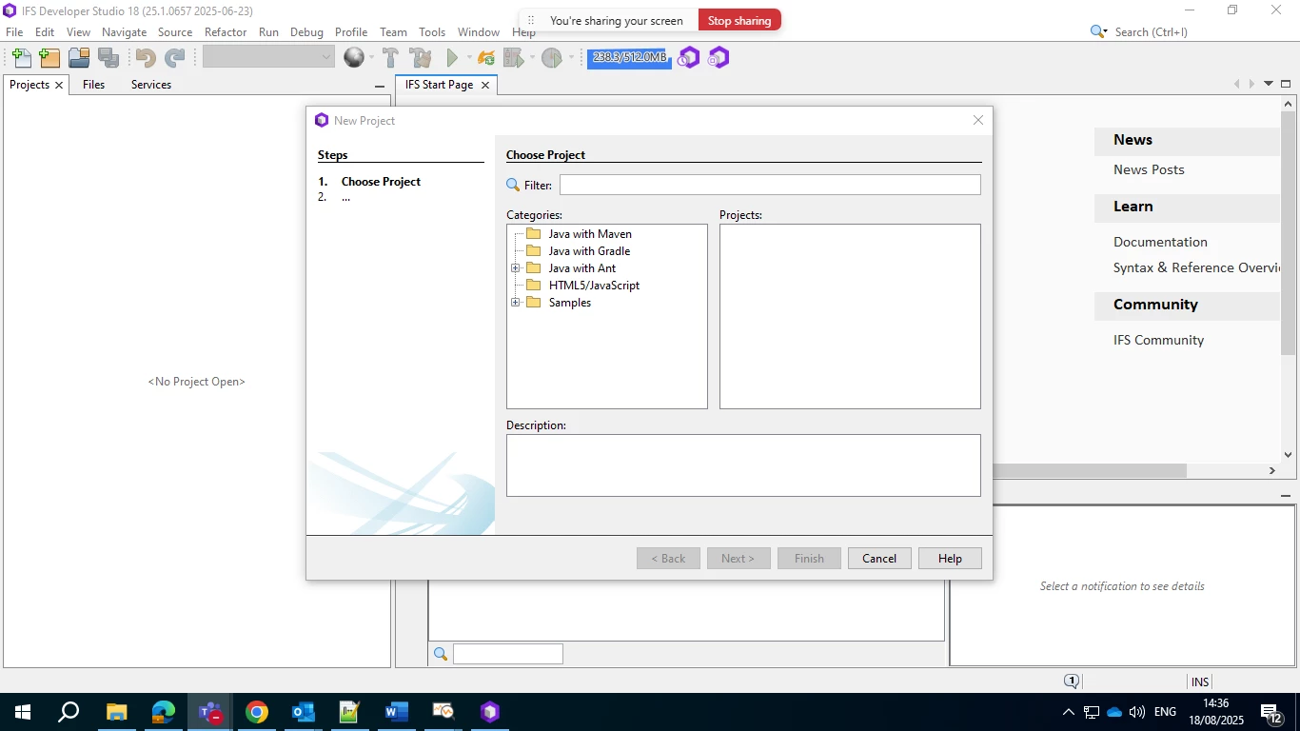The width and height of the screenshot is (1300, 731).
Task: Open the Tools menu
Action: tap(432, 32)
